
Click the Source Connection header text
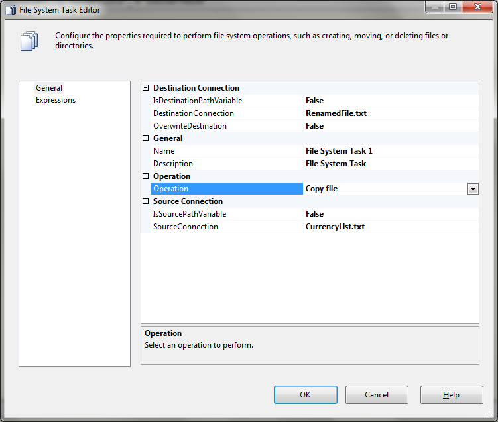click(188, 201)
